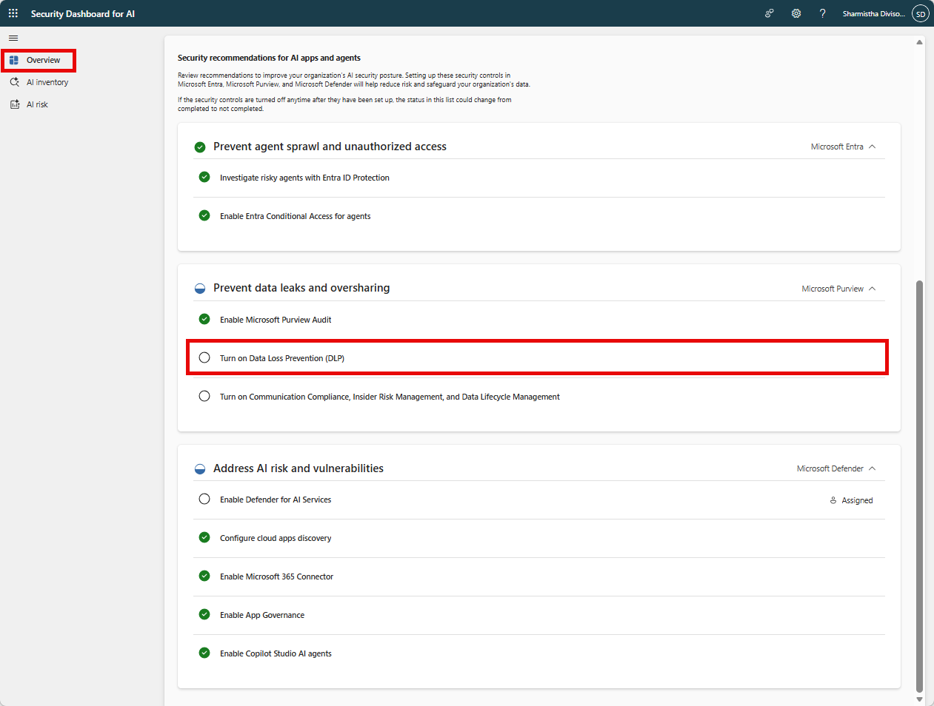Click empty status circle for Defender for AI Services
This screenshot has height=706, width=934.
pyautogui.click(x=204, y=499)
